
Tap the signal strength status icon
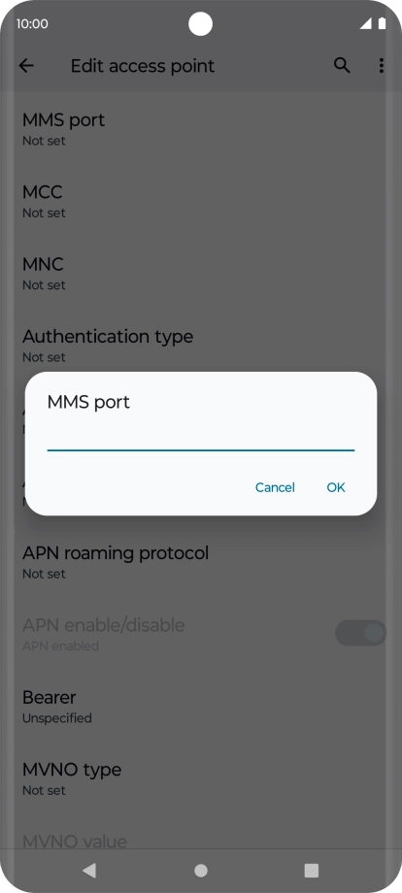[365, 23]
